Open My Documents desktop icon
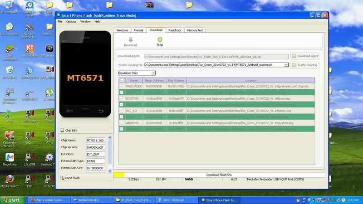 tap(10, 27)
